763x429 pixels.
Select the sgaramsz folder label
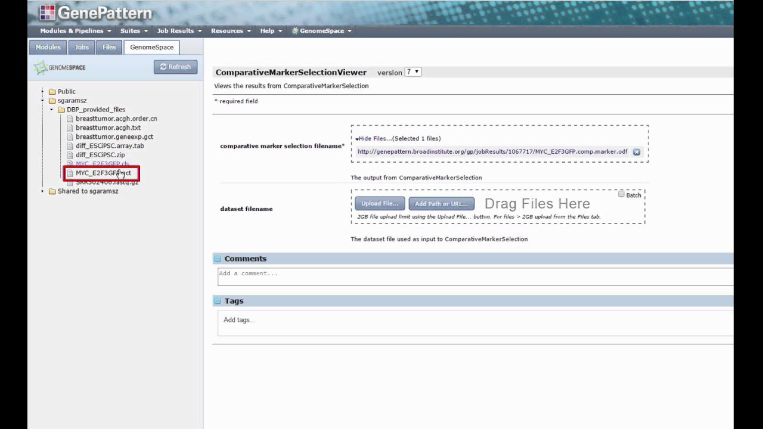72,101
